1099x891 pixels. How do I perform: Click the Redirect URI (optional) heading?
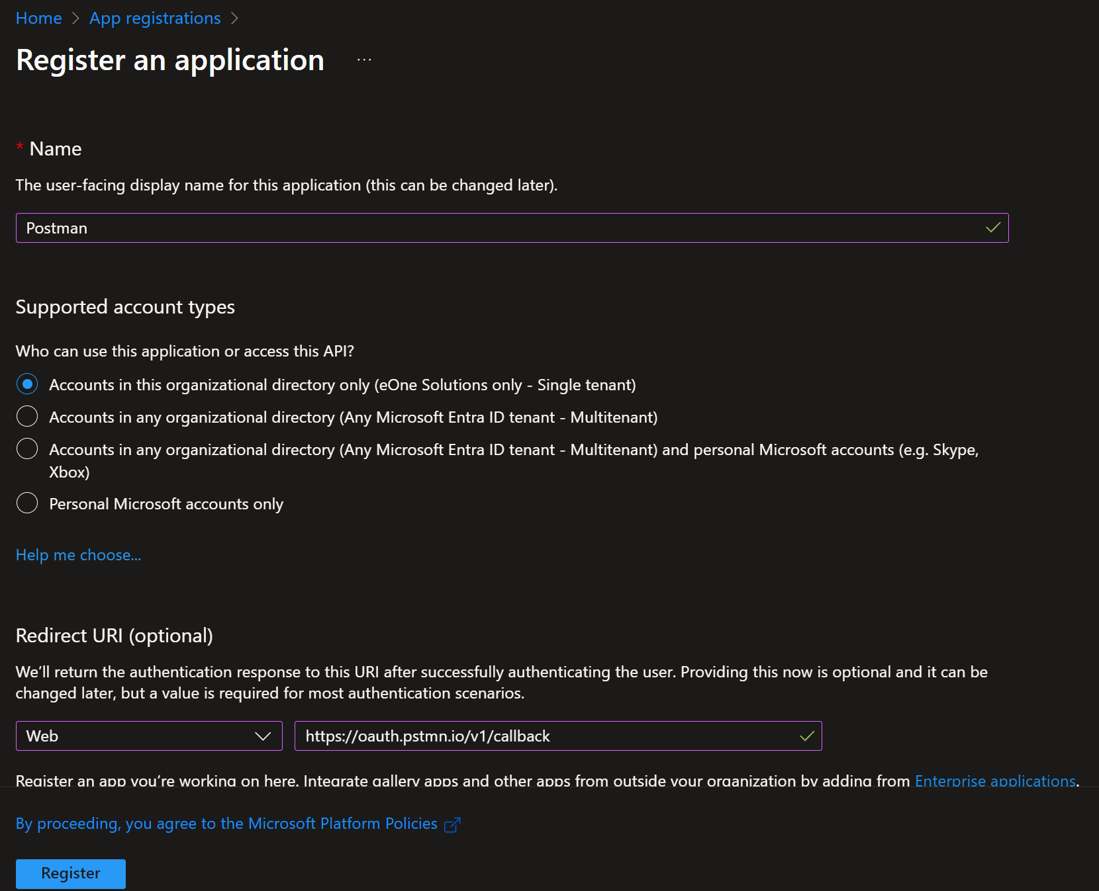[x=115, y=636]
